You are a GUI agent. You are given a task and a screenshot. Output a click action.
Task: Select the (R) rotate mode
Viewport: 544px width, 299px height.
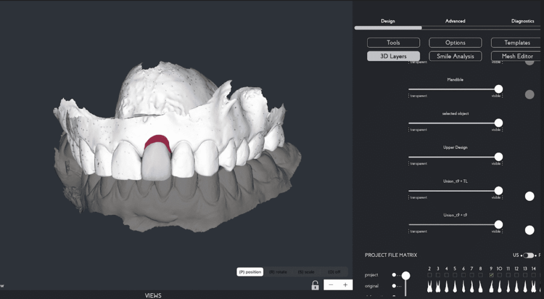point(278,272)
